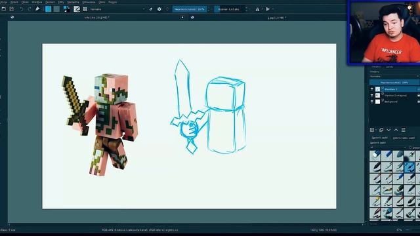Screen dimensions: 420x236
Task: Move the layer up in the stack
Action: [396, 130]
